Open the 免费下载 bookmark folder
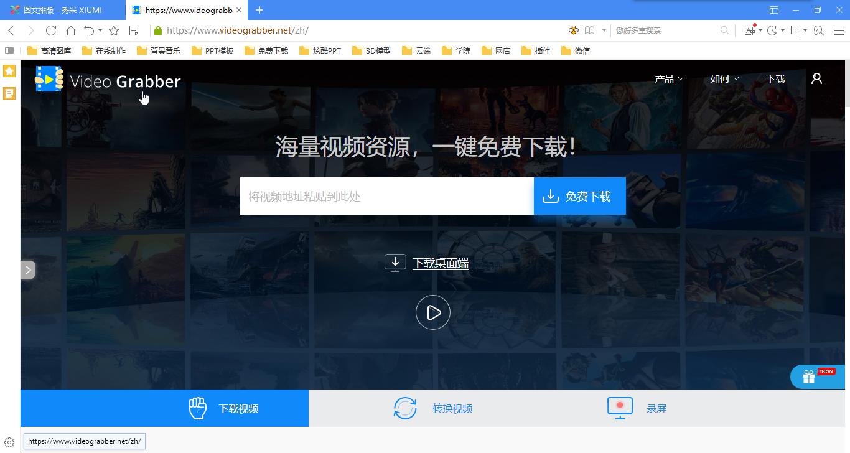This screenshot has width=850, height=453. (x=266, y=50)
